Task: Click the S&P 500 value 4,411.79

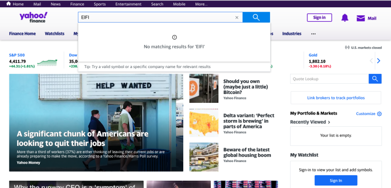Action: pyautogui.click(x=18, y=61)
